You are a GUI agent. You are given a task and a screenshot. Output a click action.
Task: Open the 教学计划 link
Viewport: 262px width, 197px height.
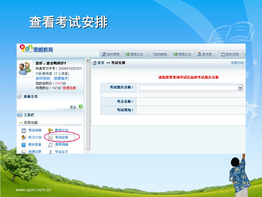(x=61, y=130)
